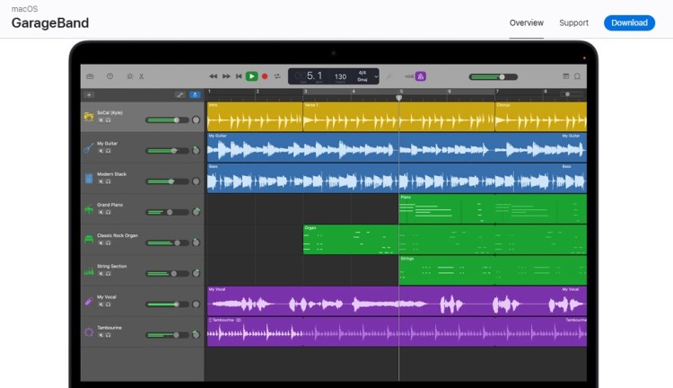Select the Grand Piano track icon
Viewport: 673px width, 388px height.
(89, 209)
